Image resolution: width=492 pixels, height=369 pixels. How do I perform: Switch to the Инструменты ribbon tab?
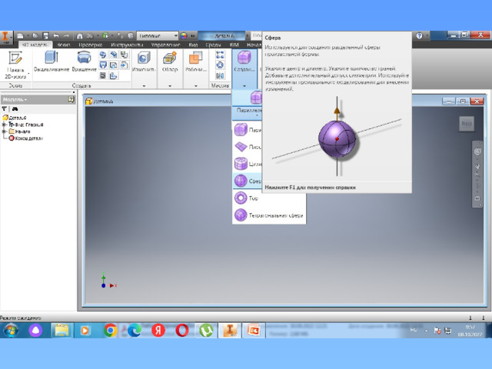coord(122,45)
